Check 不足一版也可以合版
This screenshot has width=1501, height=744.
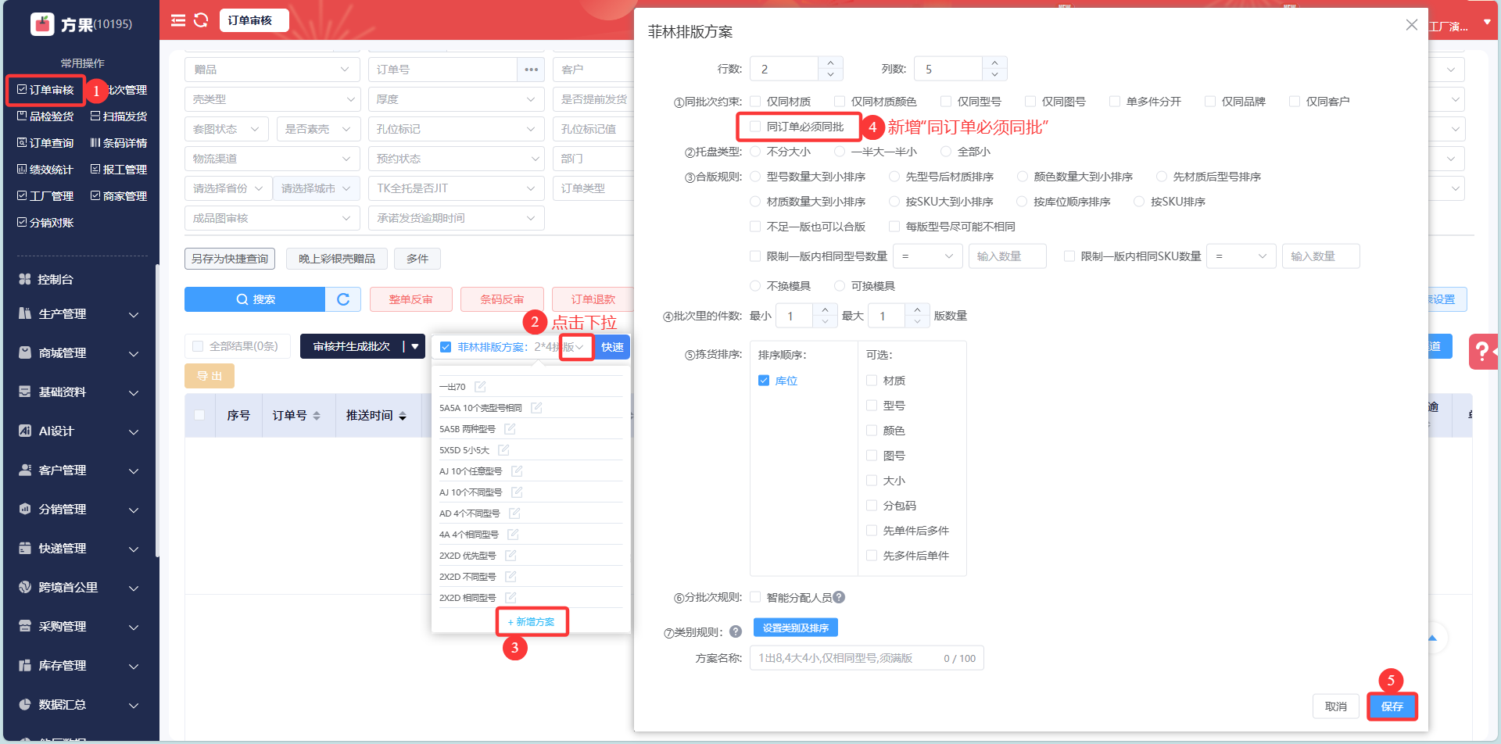[x=755, y=227]
